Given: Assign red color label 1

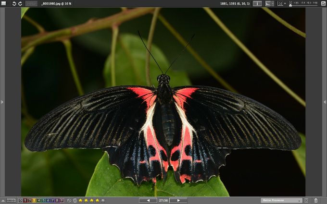Looking at the screenshot, I should click(25, 201).
